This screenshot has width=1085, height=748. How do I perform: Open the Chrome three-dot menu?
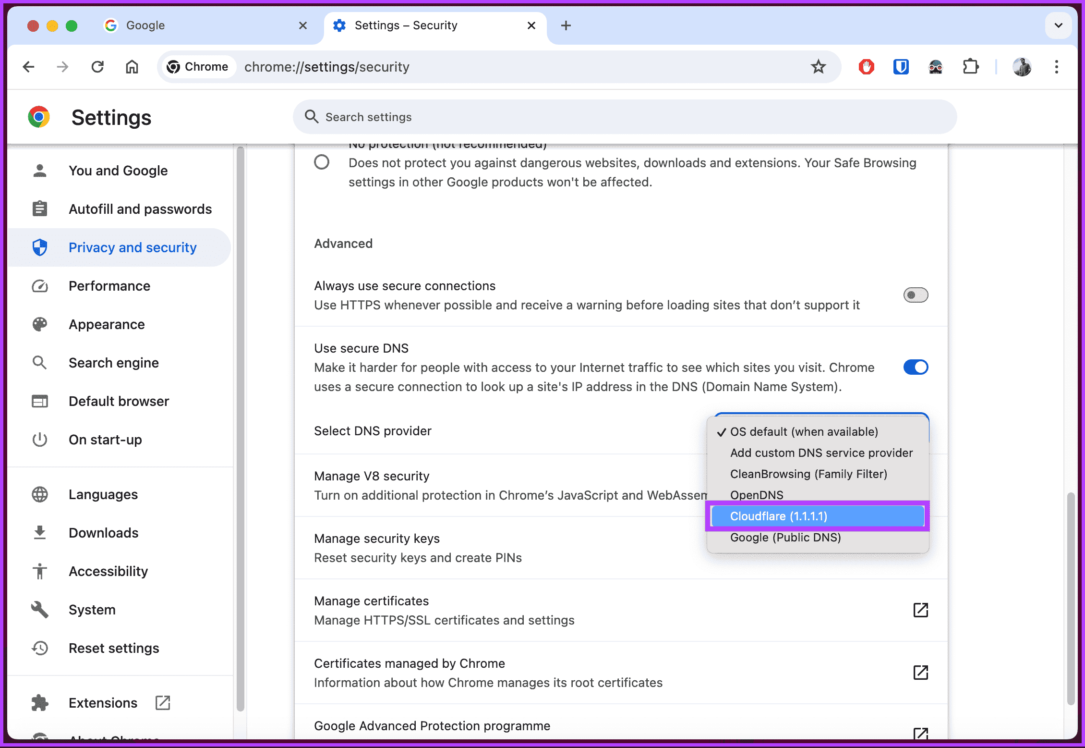coord(1057,67)
